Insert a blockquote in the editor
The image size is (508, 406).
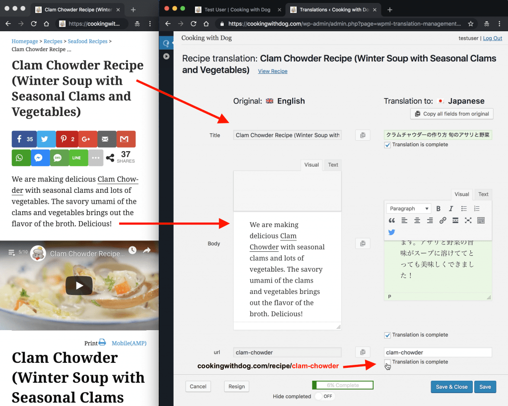click(392, 221)
